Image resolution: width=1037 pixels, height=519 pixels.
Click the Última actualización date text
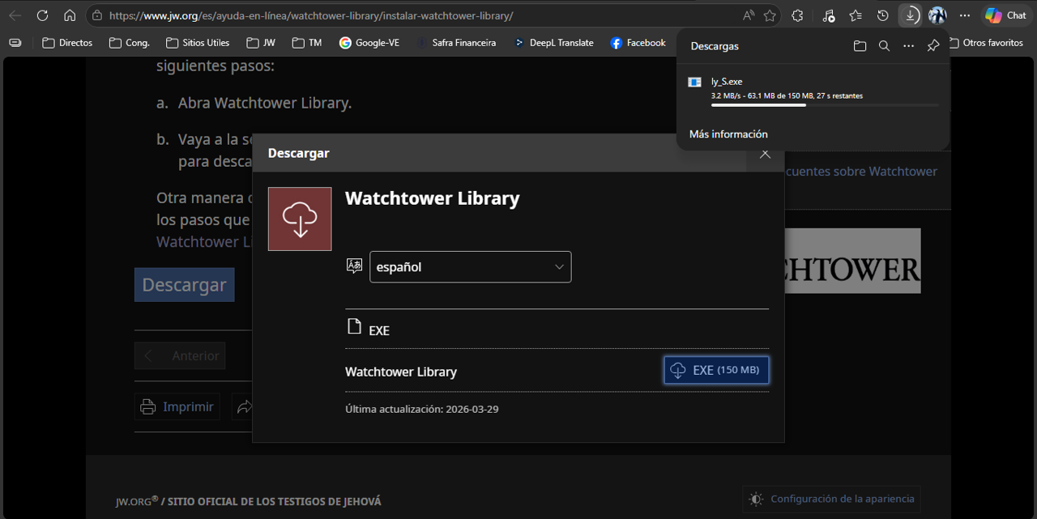point(421,409)
